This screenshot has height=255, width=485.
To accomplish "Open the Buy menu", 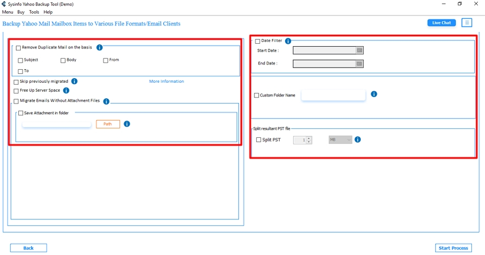I will tap(21, 12).
